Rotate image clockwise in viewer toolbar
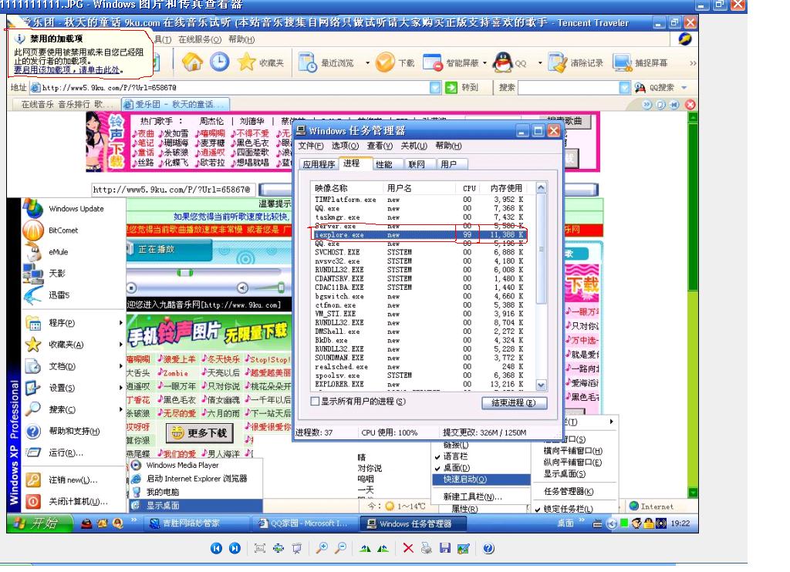This screenshot has height=572, width=790. [x=365, y=548]
